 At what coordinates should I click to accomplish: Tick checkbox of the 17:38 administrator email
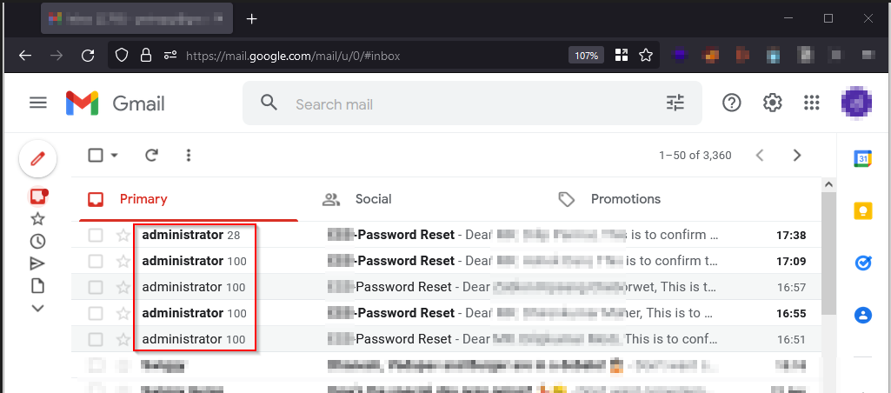point(96,236)
